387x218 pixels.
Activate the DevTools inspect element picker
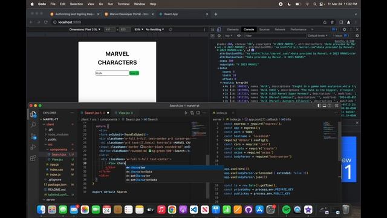click(212, 30)
